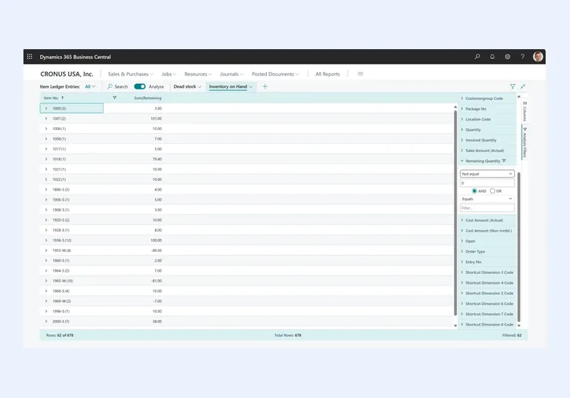This screenshot has width=570, height=398.
Task: Open the Resources menu
Action: pyautogui.click(x=198, y=74)
